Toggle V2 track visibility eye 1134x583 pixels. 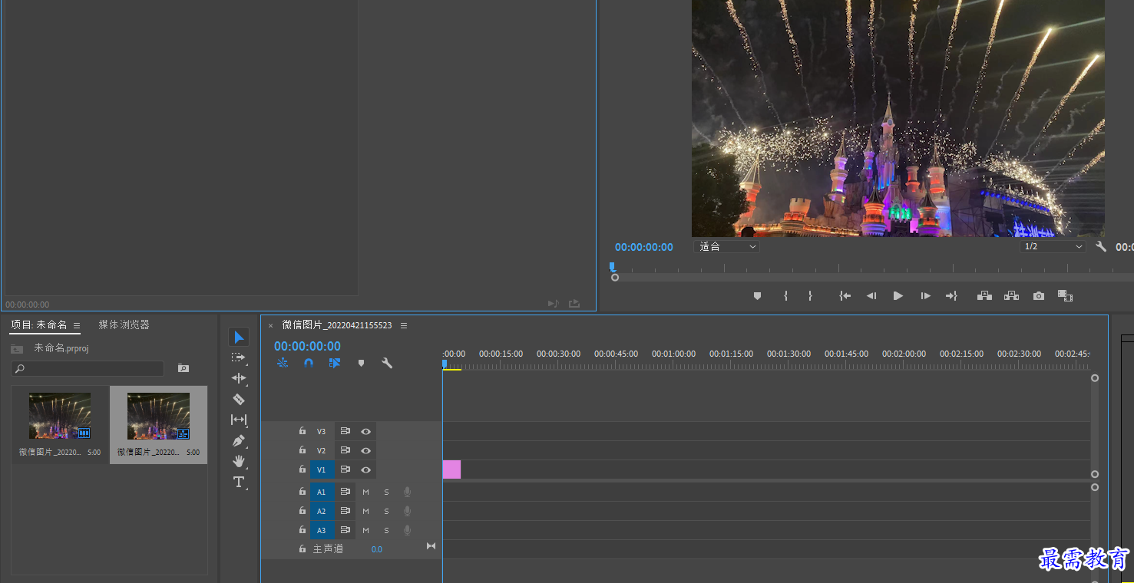click(x=366, y=451)
